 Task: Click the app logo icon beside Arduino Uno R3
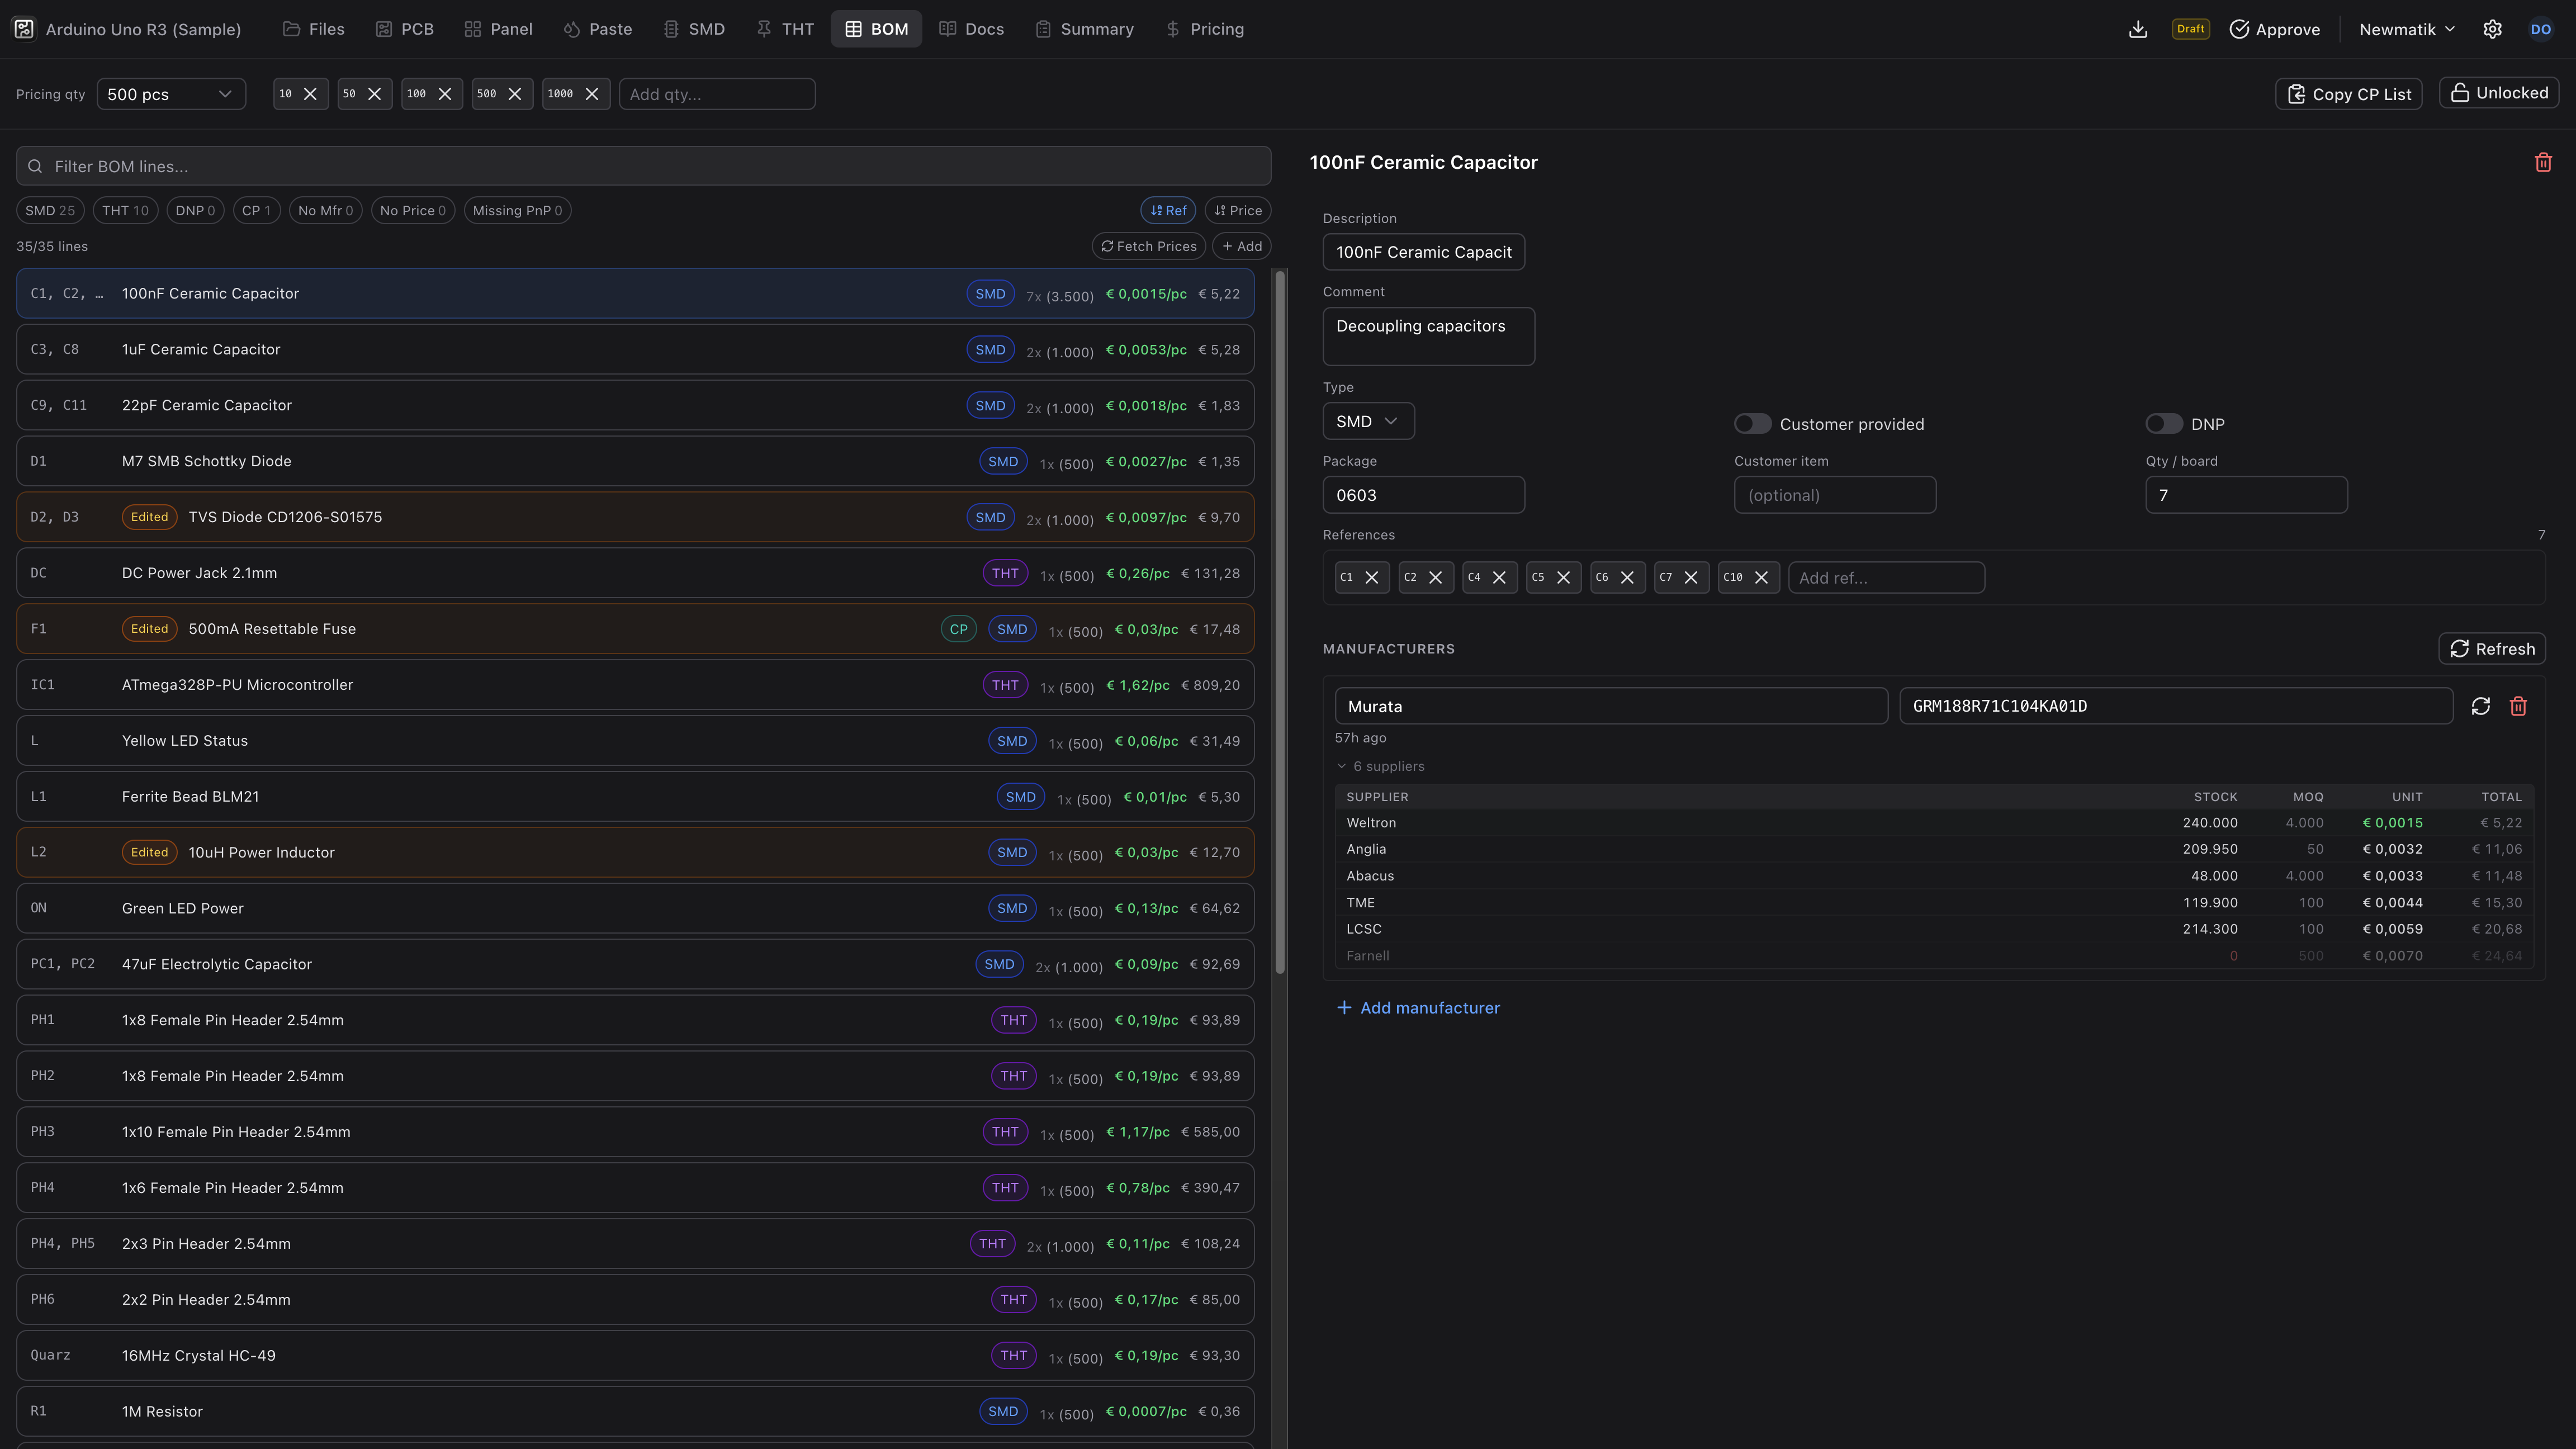(x=24, y=29)
